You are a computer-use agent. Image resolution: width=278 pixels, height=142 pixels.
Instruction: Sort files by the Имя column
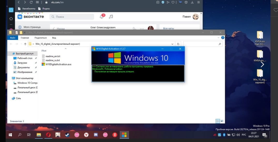tap(44, 51)
